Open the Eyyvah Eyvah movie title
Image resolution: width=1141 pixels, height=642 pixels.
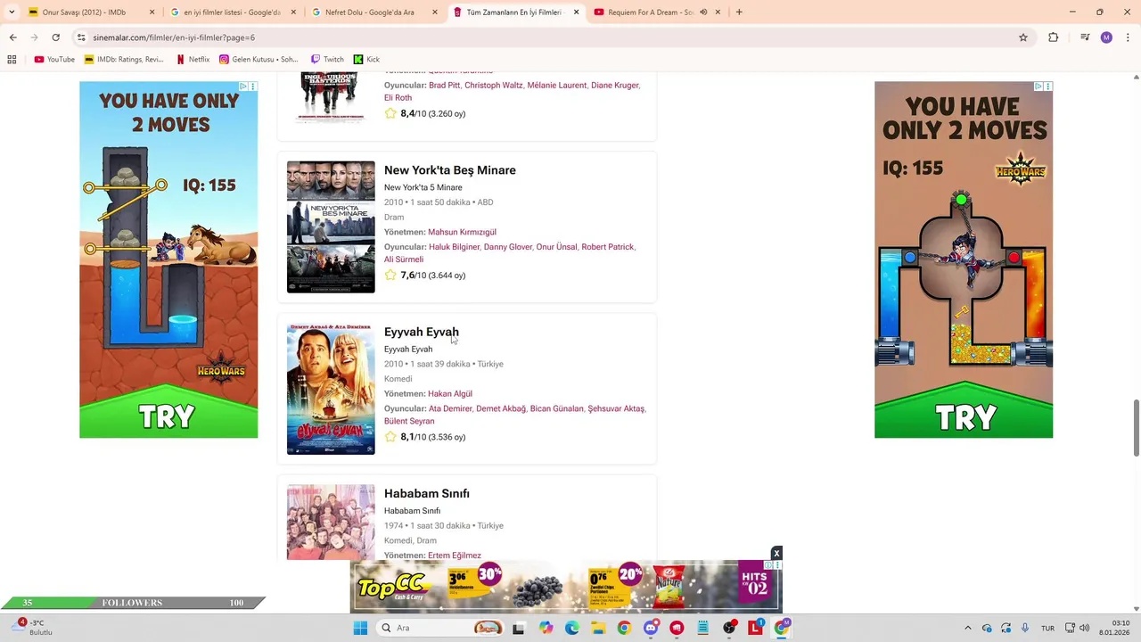click(421, 332)
